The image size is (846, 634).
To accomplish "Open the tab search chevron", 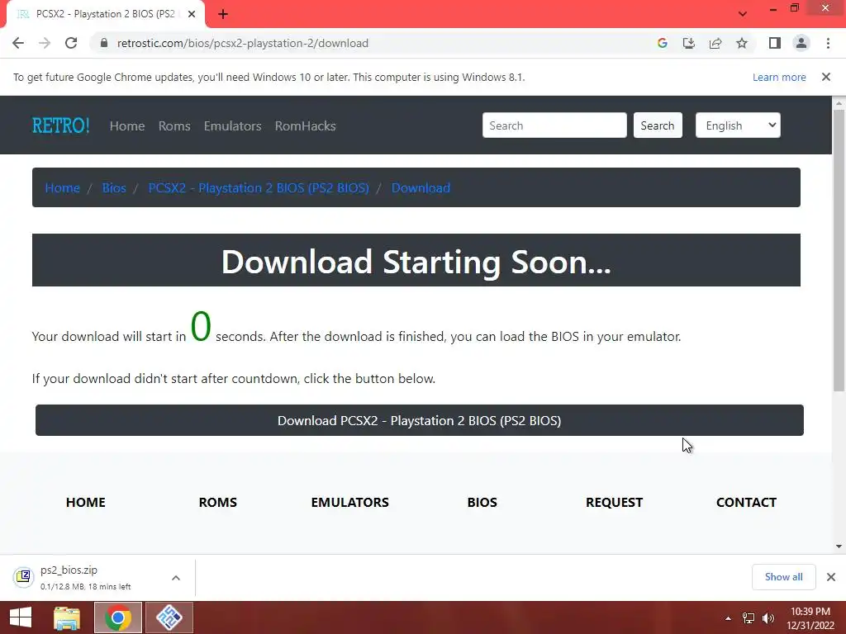I will (743, 14).
